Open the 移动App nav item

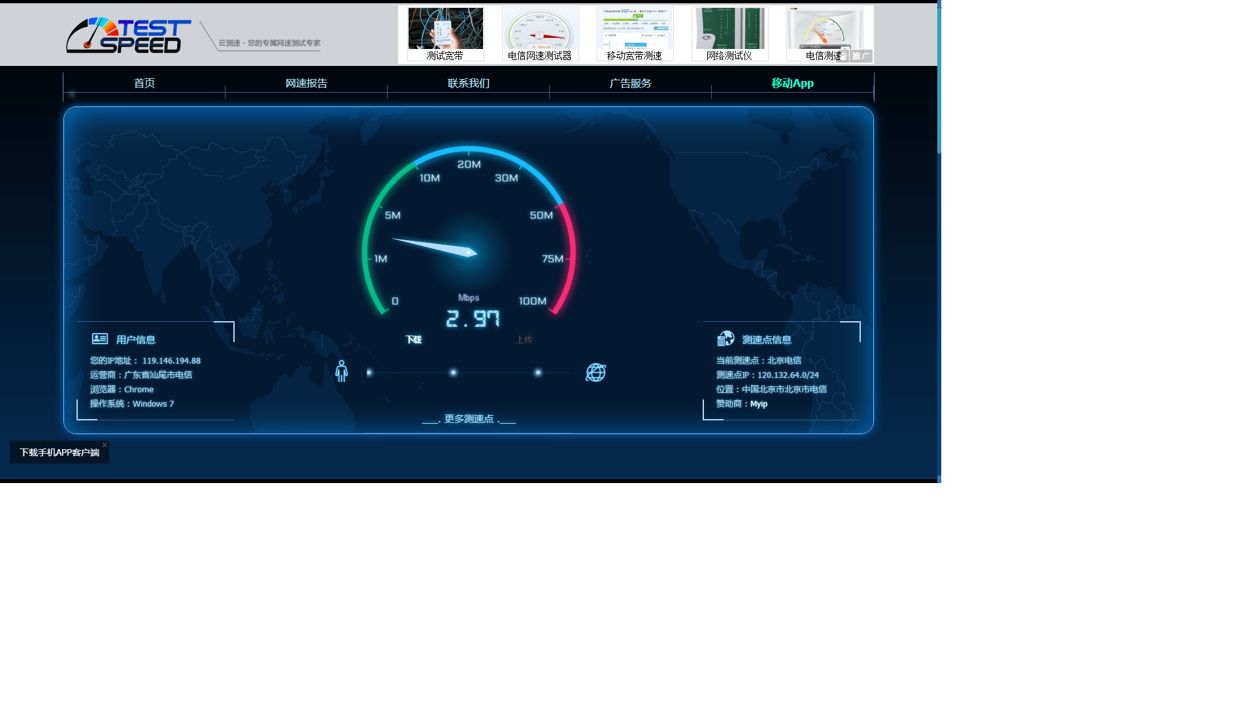pyautogui.click(x=792, y=84)
